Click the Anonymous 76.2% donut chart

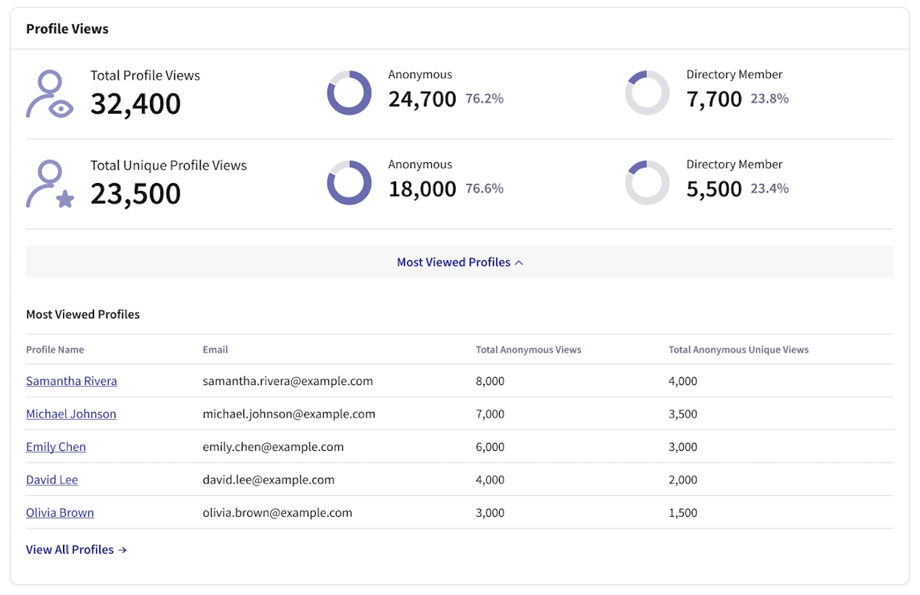pos(349,93)
